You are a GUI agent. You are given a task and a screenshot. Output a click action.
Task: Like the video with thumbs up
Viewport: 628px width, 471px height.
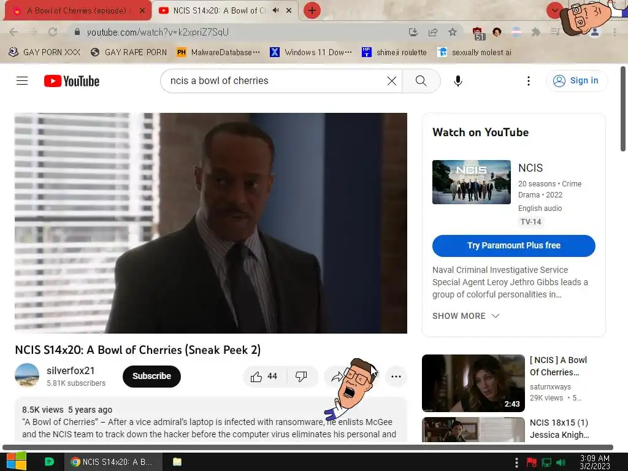click(264, 377)
